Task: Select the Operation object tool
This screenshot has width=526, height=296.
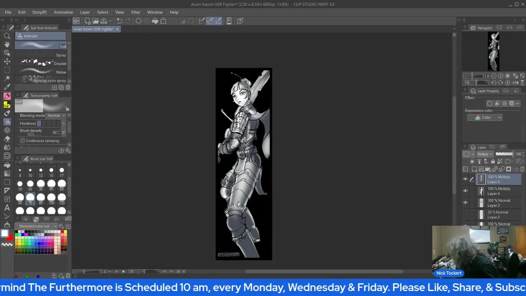Action: 7,53
